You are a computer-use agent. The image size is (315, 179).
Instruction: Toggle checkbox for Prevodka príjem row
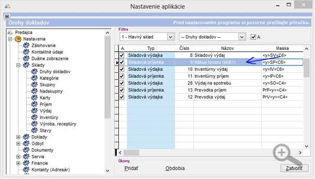tap(122, 90)
